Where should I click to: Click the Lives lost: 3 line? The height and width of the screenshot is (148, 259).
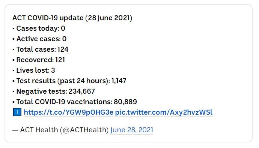point(34,70)
